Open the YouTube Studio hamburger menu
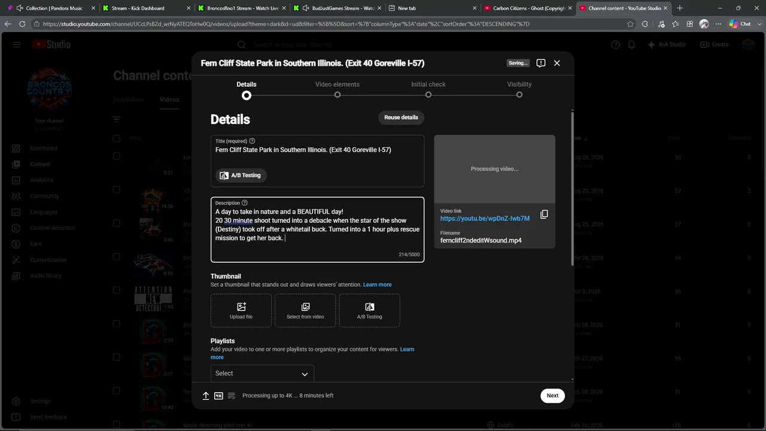 [17, 45]
